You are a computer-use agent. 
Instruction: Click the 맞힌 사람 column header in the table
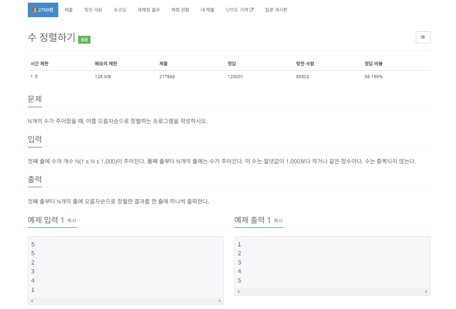(x=305, y=64)
